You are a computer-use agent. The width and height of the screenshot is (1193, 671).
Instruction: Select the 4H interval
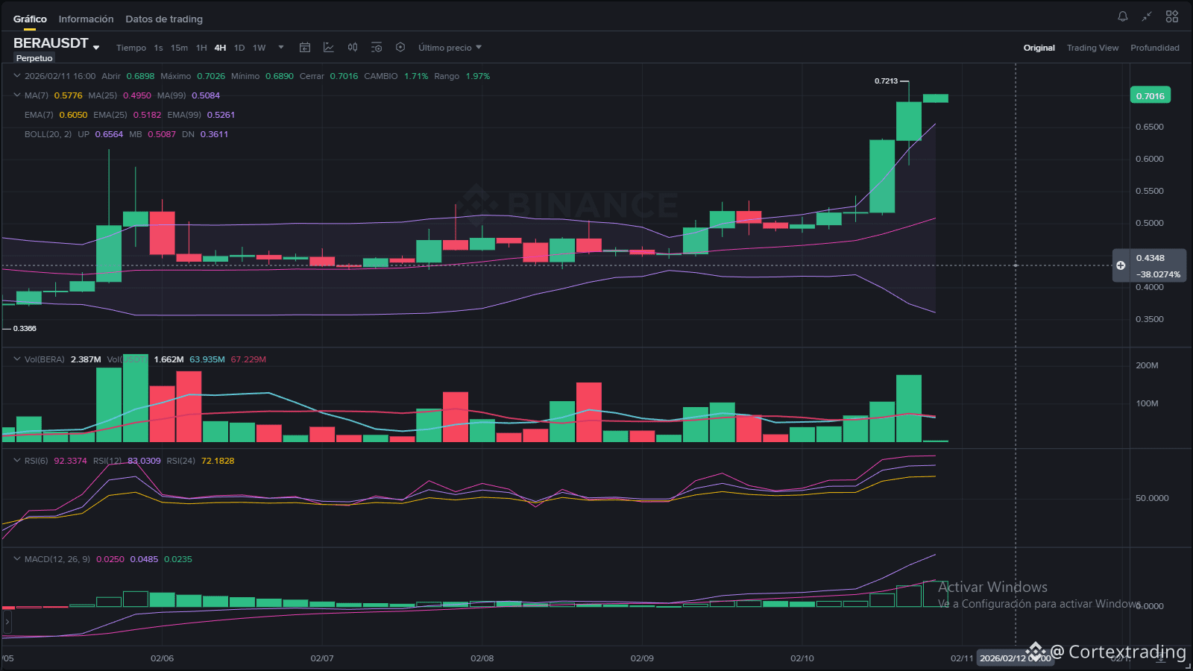pyautogui.click(x=221, y=48)
